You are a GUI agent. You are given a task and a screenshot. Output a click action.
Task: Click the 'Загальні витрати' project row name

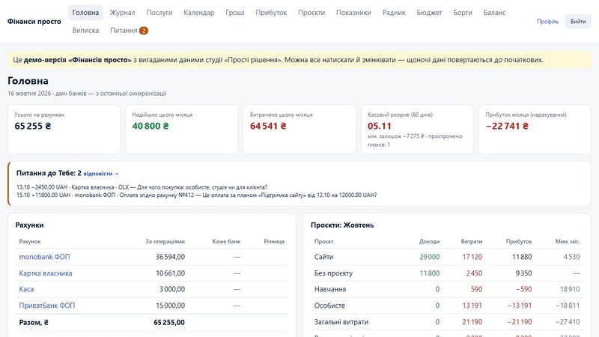(341, 322)
